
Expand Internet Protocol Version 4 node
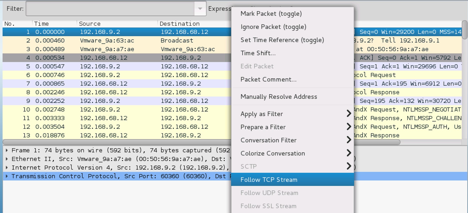click(7, 168)
